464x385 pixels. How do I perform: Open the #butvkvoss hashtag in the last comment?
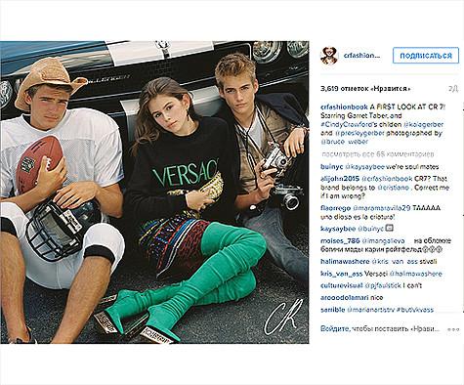415,310
